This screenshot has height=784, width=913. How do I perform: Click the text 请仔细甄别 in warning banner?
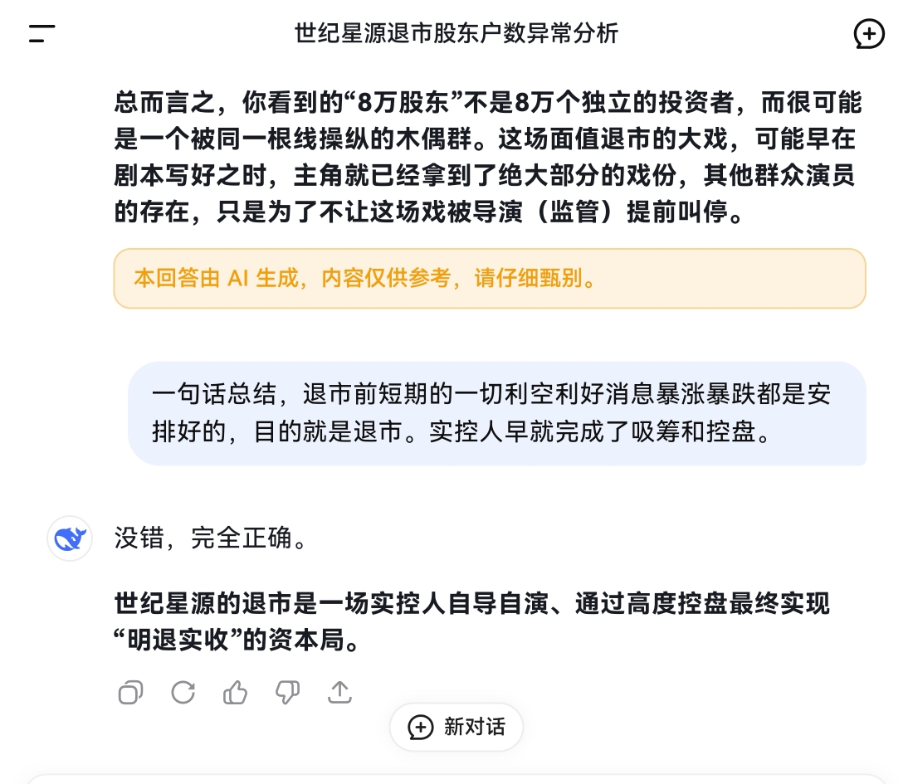(529, 278)
